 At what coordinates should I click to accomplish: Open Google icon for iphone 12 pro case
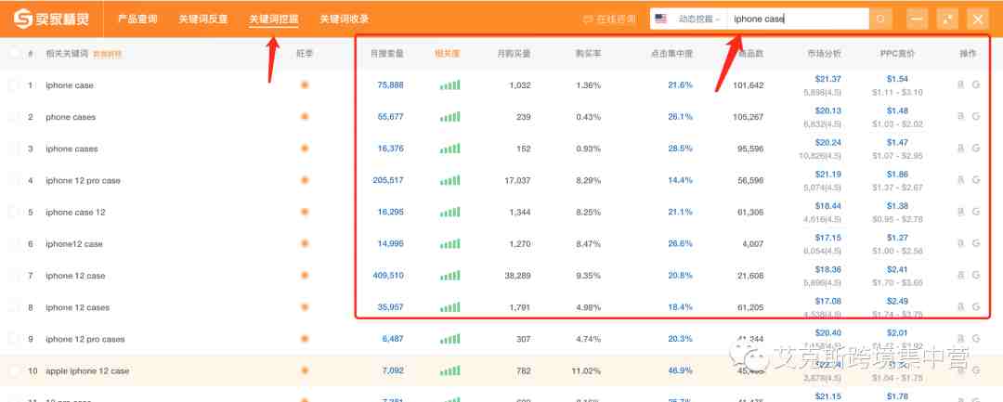[975, 180]
